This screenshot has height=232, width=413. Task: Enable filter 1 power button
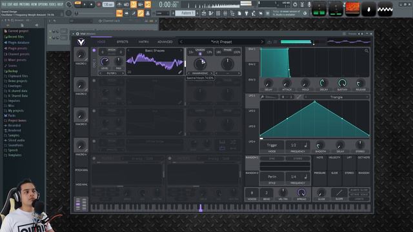tap(94, 159)
